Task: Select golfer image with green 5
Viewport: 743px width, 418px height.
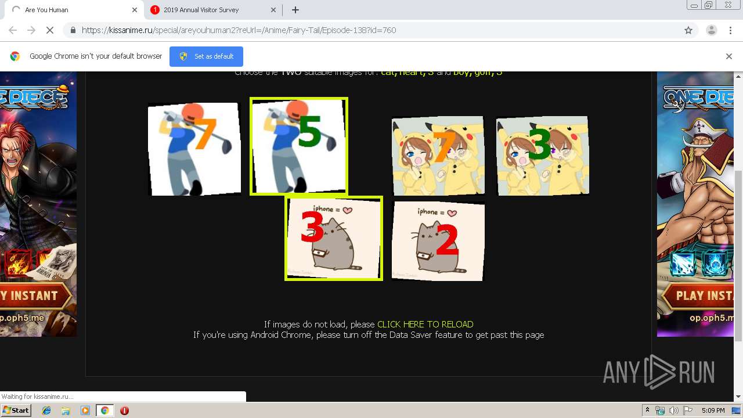Action: tap(299, 146)
